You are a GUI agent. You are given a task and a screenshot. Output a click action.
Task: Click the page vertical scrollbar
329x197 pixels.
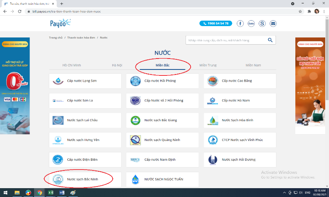pos(327,60)
